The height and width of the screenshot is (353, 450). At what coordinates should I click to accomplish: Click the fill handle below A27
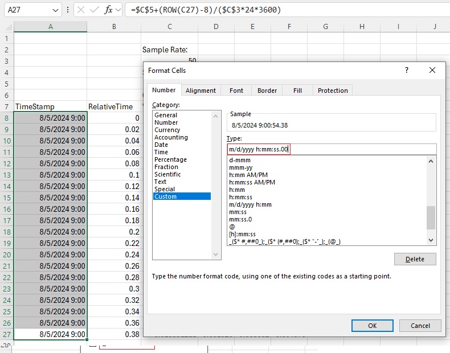(87, 340)
